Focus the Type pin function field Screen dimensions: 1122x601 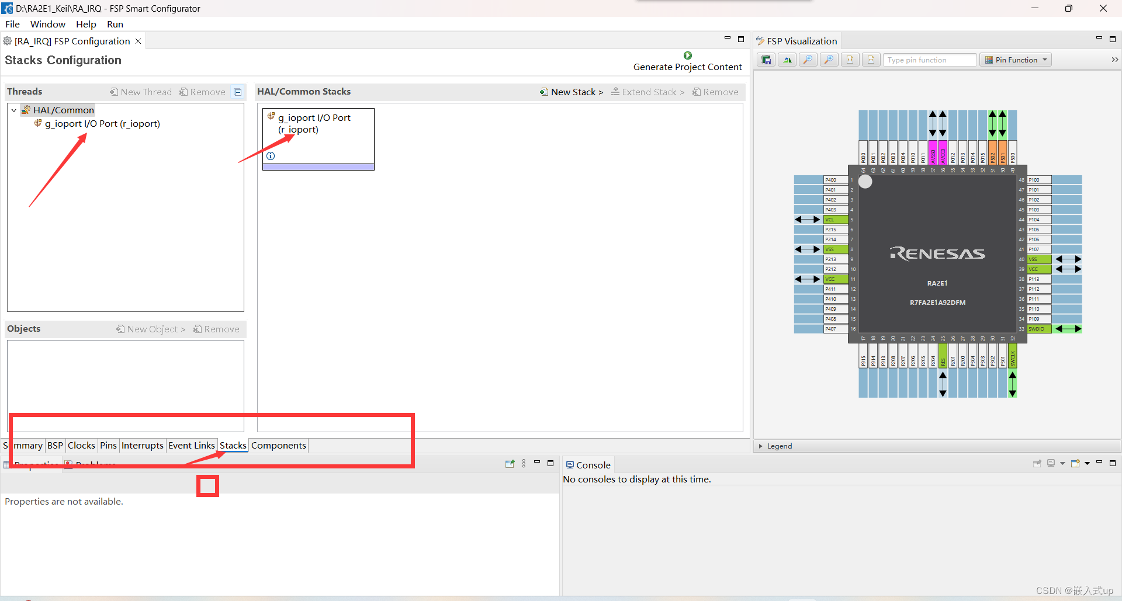click(930, 60)
